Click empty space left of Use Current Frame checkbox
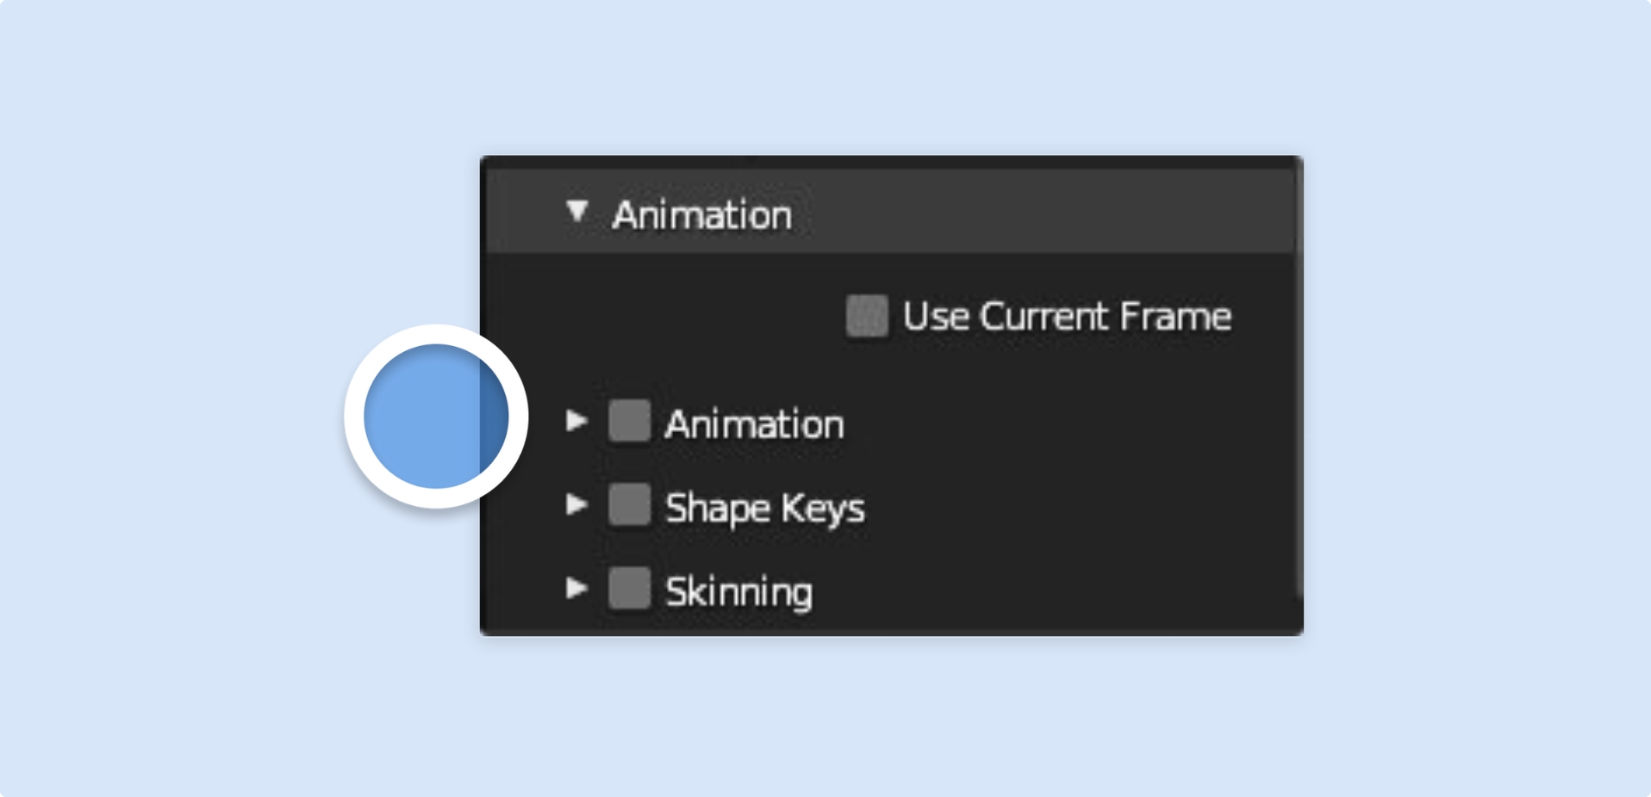 664,316
